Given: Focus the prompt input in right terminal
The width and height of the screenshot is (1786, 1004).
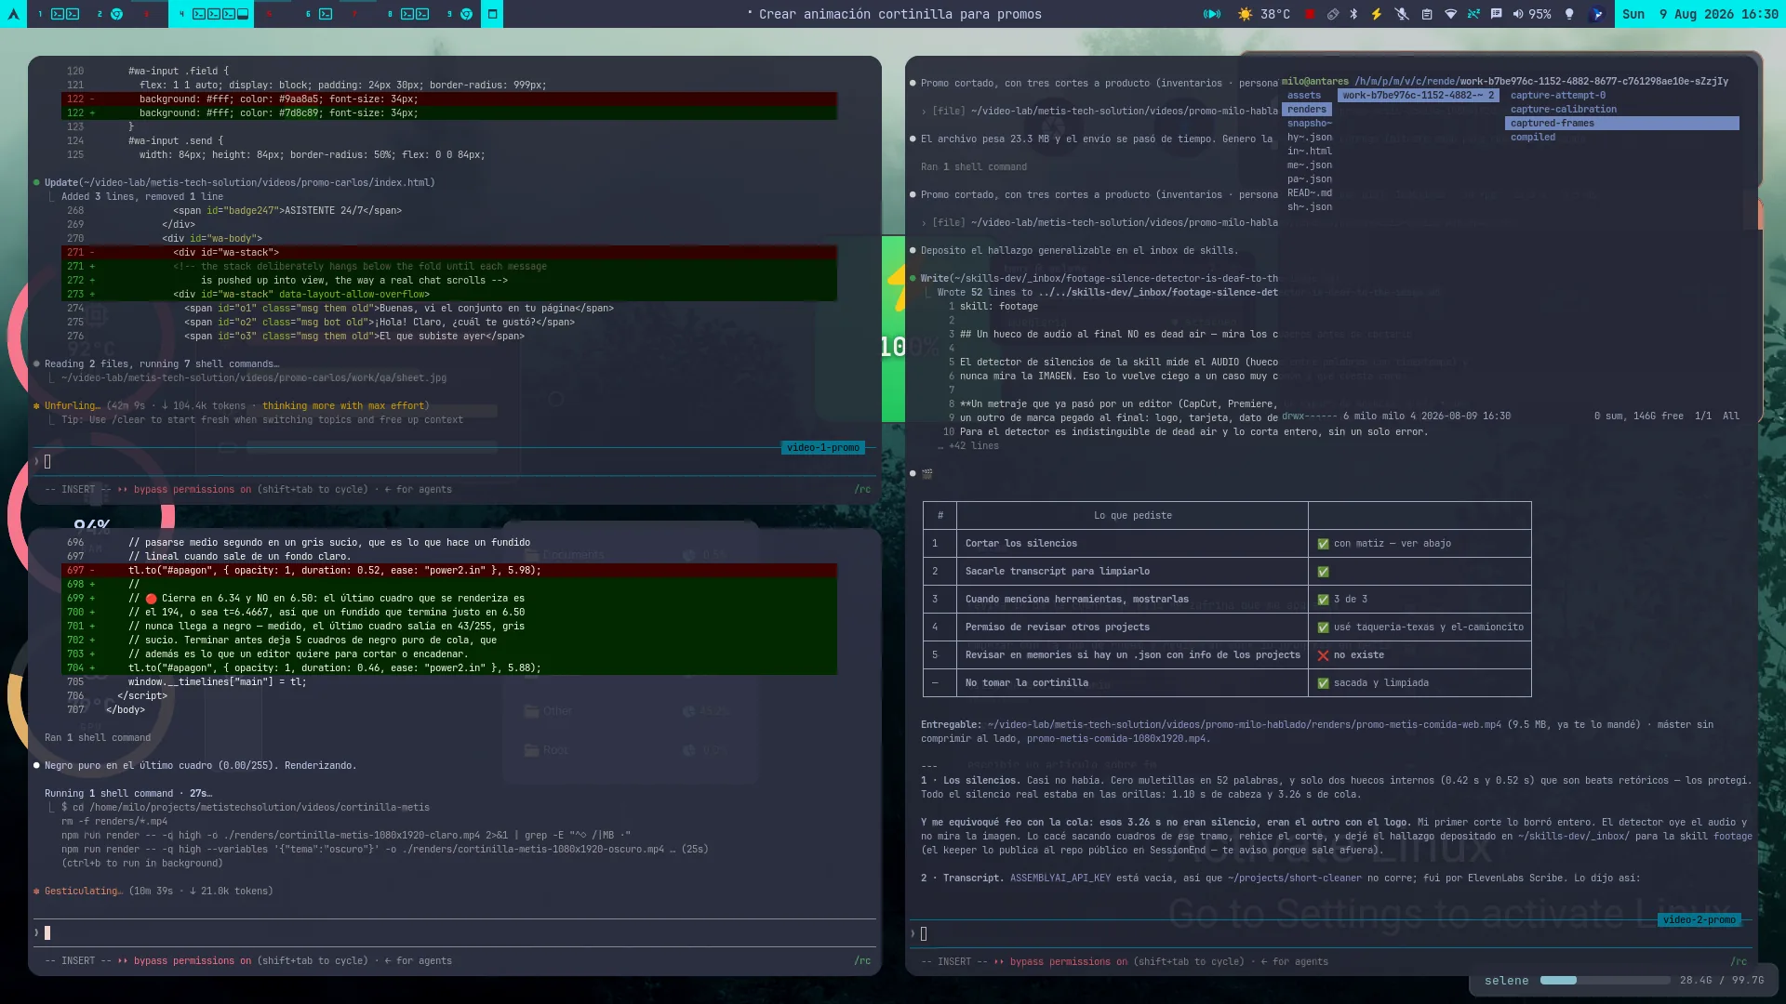Looking at the screenshot, I should pyautogui.click(x=1330, y=933).
